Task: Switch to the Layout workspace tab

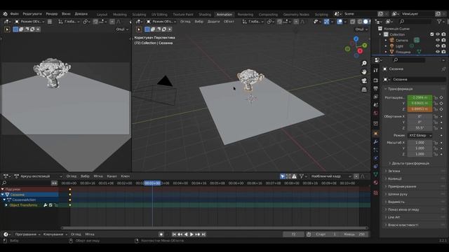Action: click(102, 14)
